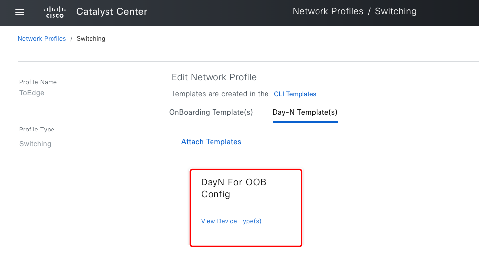This screenshot has height=262, width=479.
Task: Select the DayN For OOB Config card
Action: click(246, 208)
